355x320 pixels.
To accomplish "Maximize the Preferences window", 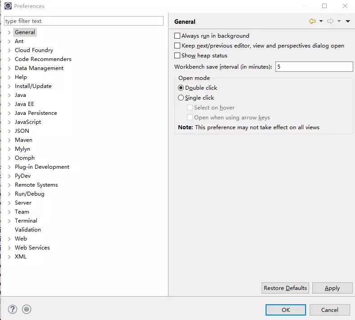I will pos(324,6).
